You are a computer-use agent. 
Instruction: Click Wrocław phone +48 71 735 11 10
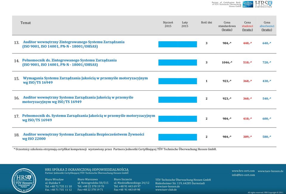58,186
